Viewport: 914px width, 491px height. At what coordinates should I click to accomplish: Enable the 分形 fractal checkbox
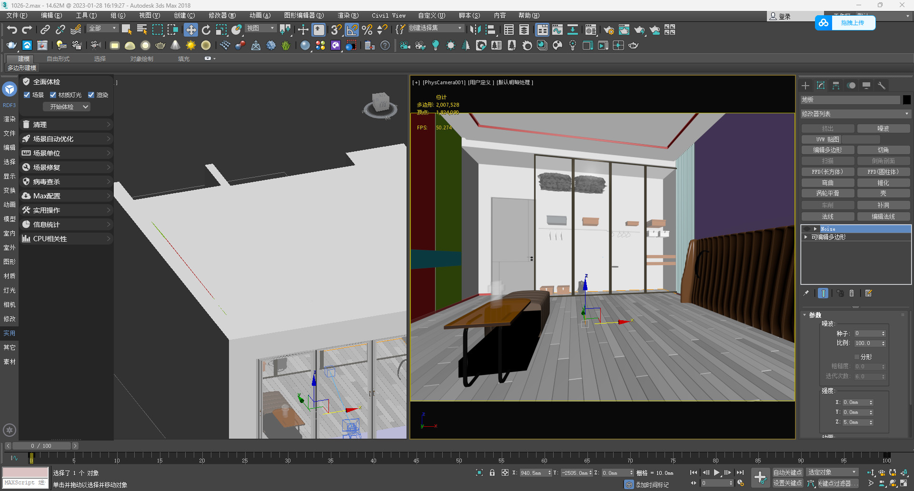click(x=857, y=357)
